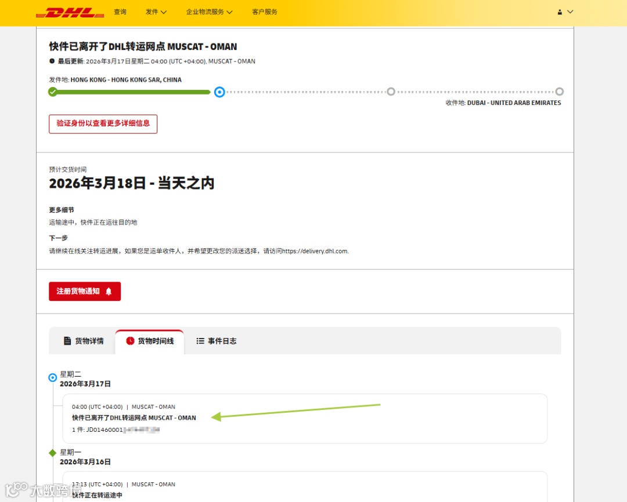
Task: Click 运输途中，快件正在运往目的地 text
Action: tap(93, 223)
